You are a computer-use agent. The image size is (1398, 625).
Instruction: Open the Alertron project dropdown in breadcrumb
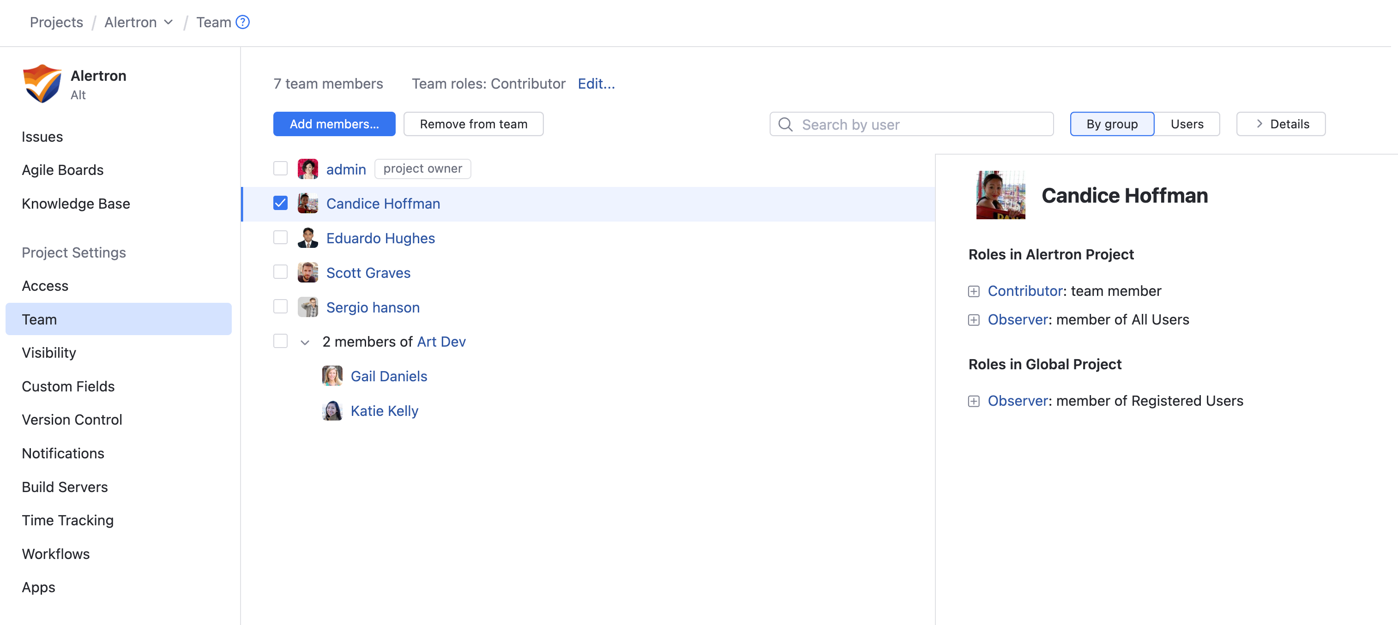[168, 22]
